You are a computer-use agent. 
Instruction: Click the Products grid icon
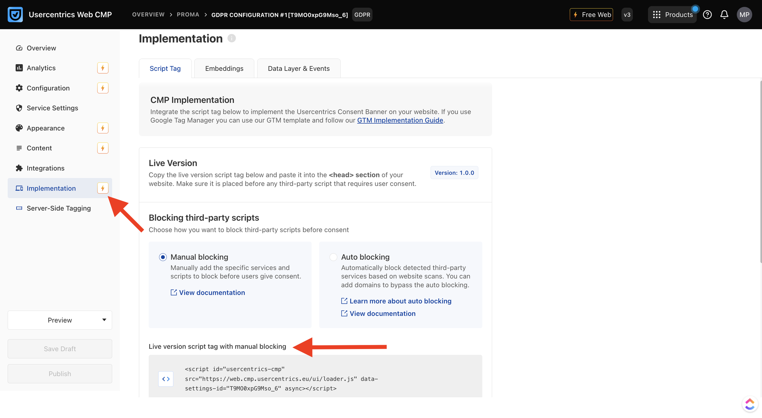(657, 15)
